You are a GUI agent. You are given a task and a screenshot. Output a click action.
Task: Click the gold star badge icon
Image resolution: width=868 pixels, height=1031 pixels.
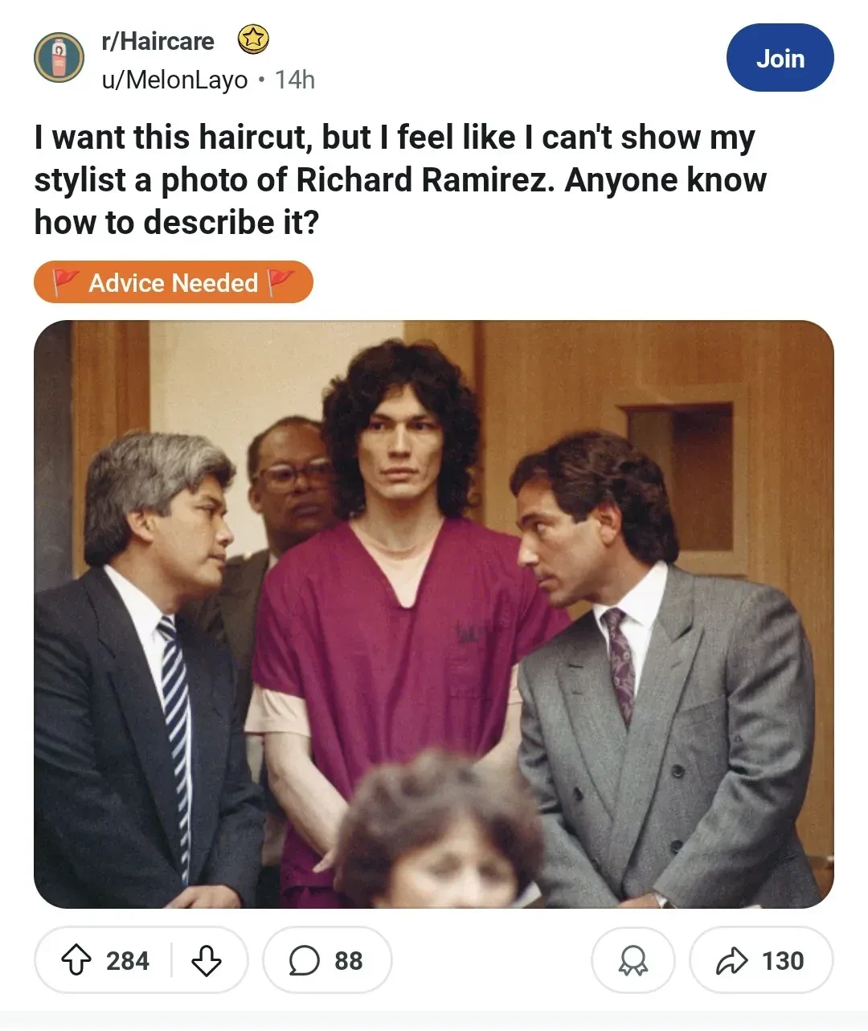coord(253,39)
